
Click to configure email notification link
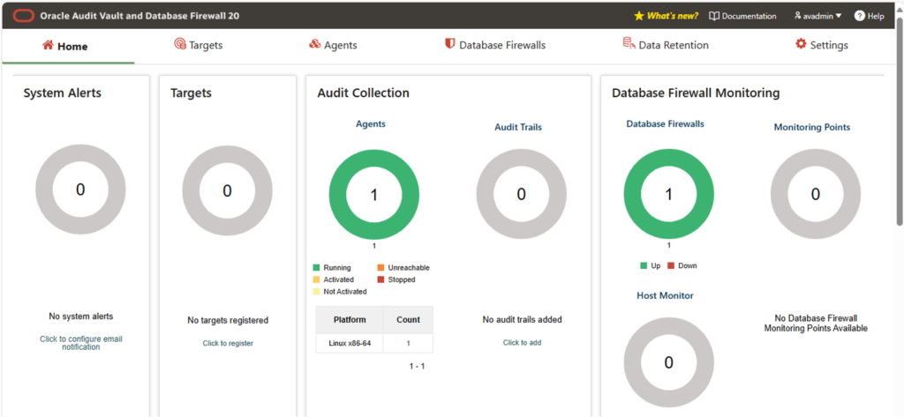click(80, 343)
